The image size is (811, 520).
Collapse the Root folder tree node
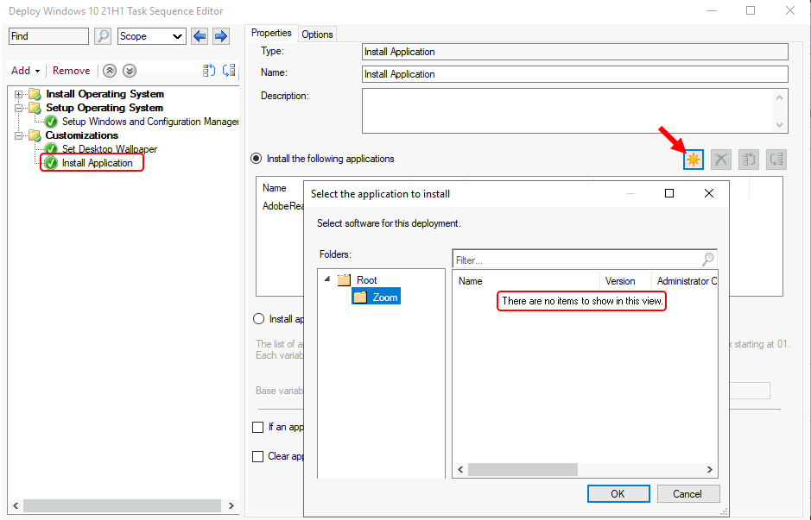(326, 279)
